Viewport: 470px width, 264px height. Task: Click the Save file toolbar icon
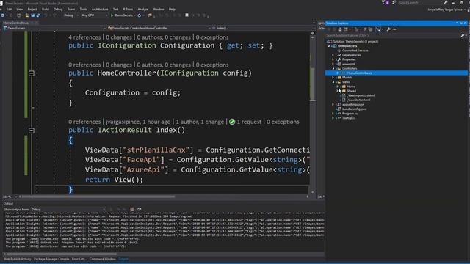click(x=32, y=15)
